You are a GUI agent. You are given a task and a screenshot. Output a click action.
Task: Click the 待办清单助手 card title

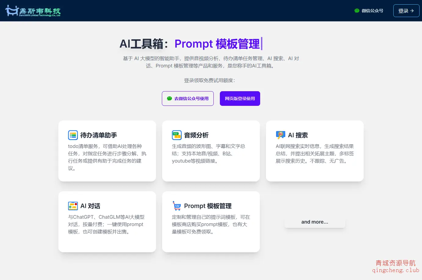pos(99,135)
